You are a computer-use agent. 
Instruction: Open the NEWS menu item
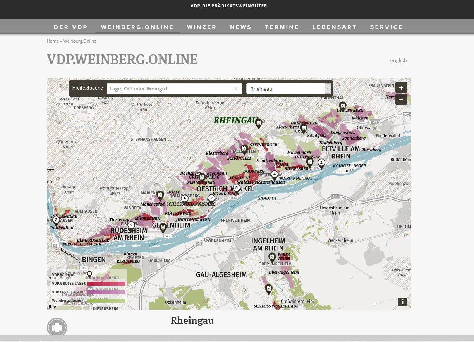pos(241,27)
